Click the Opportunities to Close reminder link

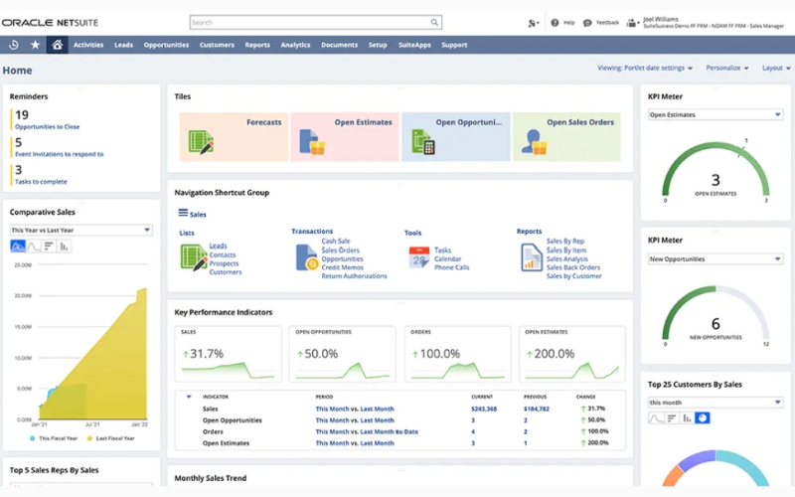[x=47, y=126]
